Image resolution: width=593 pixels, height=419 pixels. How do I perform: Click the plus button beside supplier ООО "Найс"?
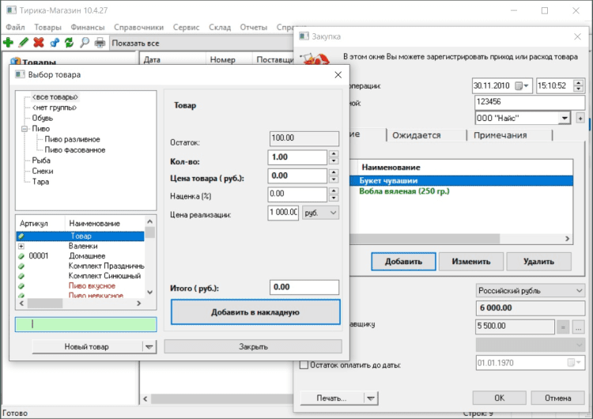point(580,118)
